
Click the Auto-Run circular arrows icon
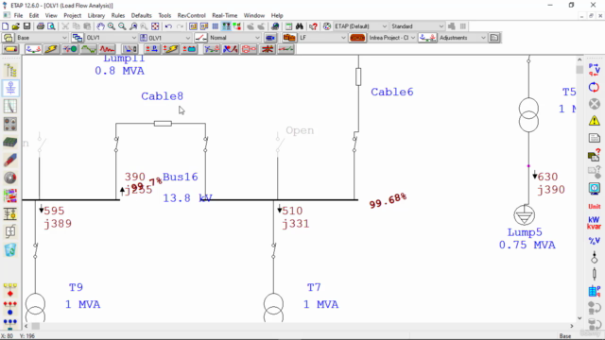click(595, 87)
